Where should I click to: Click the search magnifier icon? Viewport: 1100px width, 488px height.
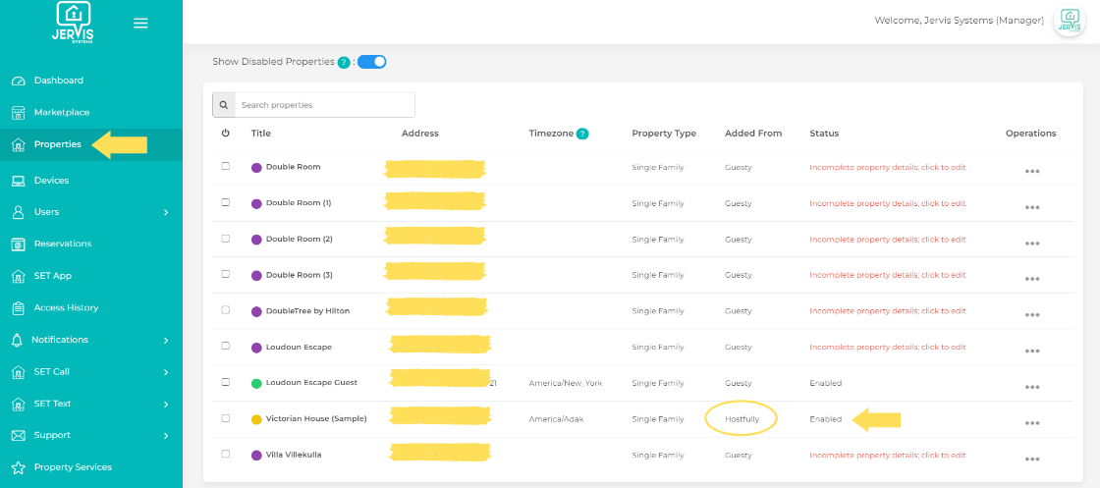(224, 105)
